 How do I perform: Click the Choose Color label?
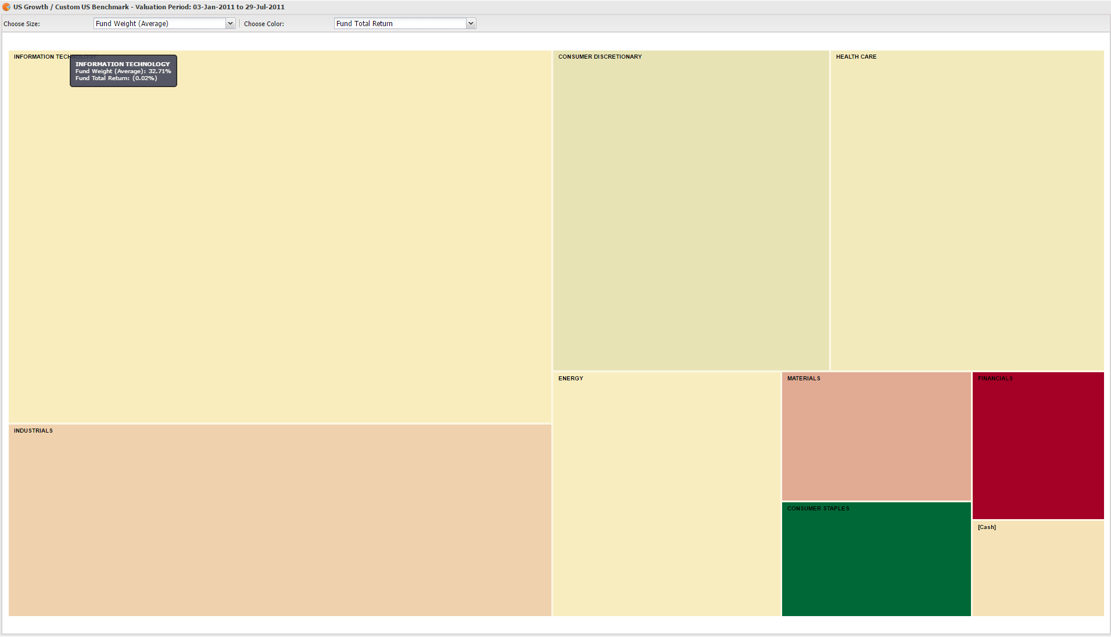pos(264,24)
